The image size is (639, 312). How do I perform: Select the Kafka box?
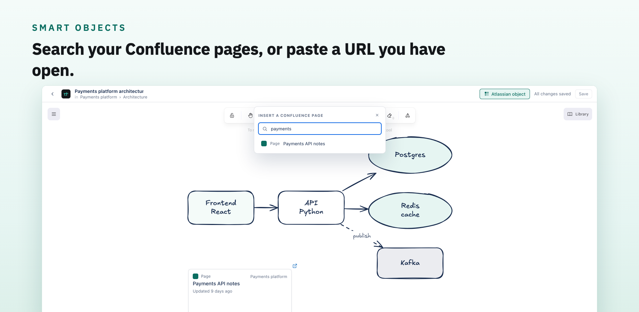point(410,263)
